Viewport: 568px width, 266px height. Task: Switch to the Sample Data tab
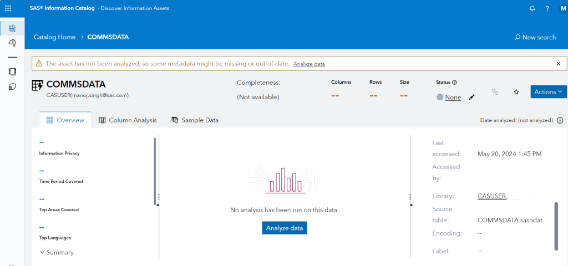tap(195, 120)
